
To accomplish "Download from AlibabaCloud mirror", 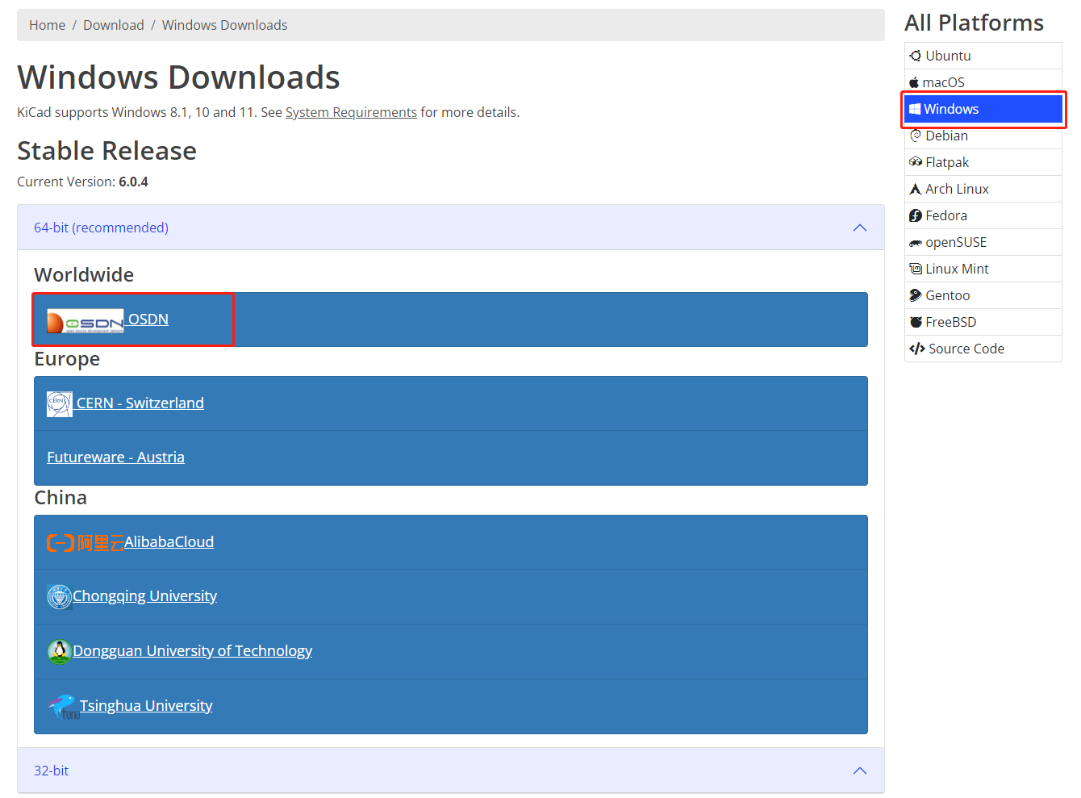I will coord(169,541).
